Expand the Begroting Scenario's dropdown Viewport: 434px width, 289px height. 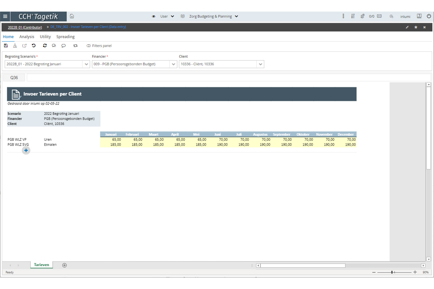point(86,64)
